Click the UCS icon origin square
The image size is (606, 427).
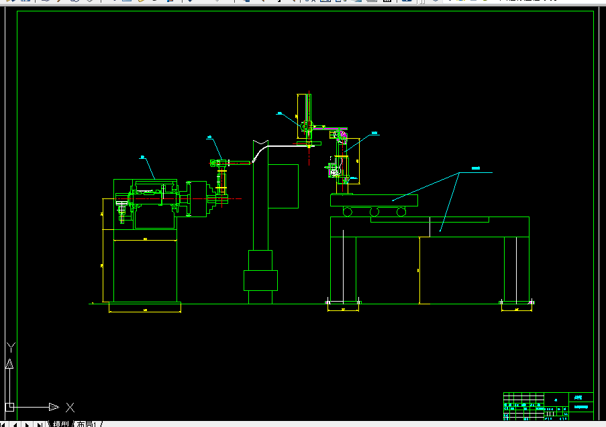tap(9, 407)
